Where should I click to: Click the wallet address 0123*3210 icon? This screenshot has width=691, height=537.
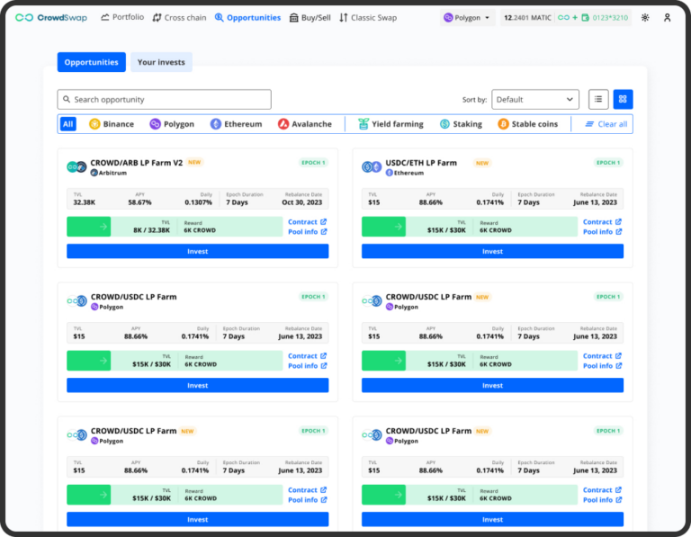pyautogui.click(x=586, y=17)
